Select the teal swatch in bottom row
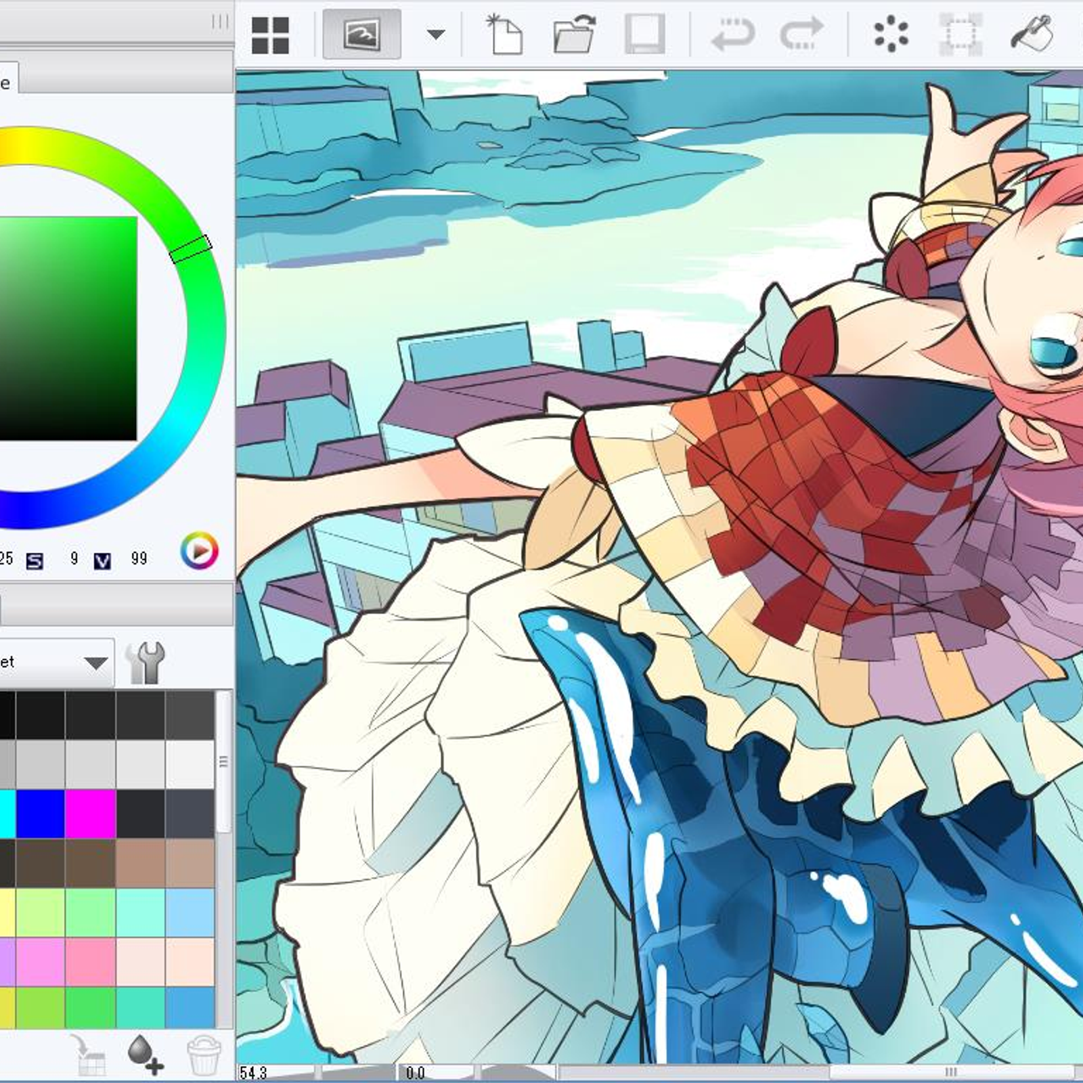1083x1083 pixels. [141, 1008]
